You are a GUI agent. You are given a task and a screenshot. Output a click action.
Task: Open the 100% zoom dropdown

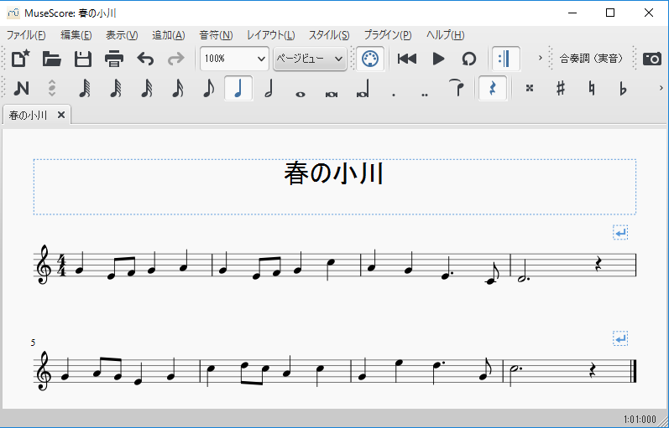235,59
